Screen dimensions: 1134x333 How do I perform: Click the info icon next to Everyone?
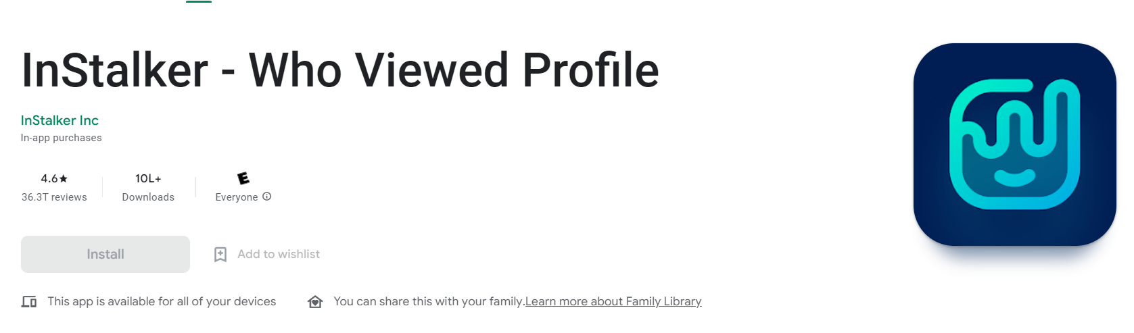(x=267, y=197)
